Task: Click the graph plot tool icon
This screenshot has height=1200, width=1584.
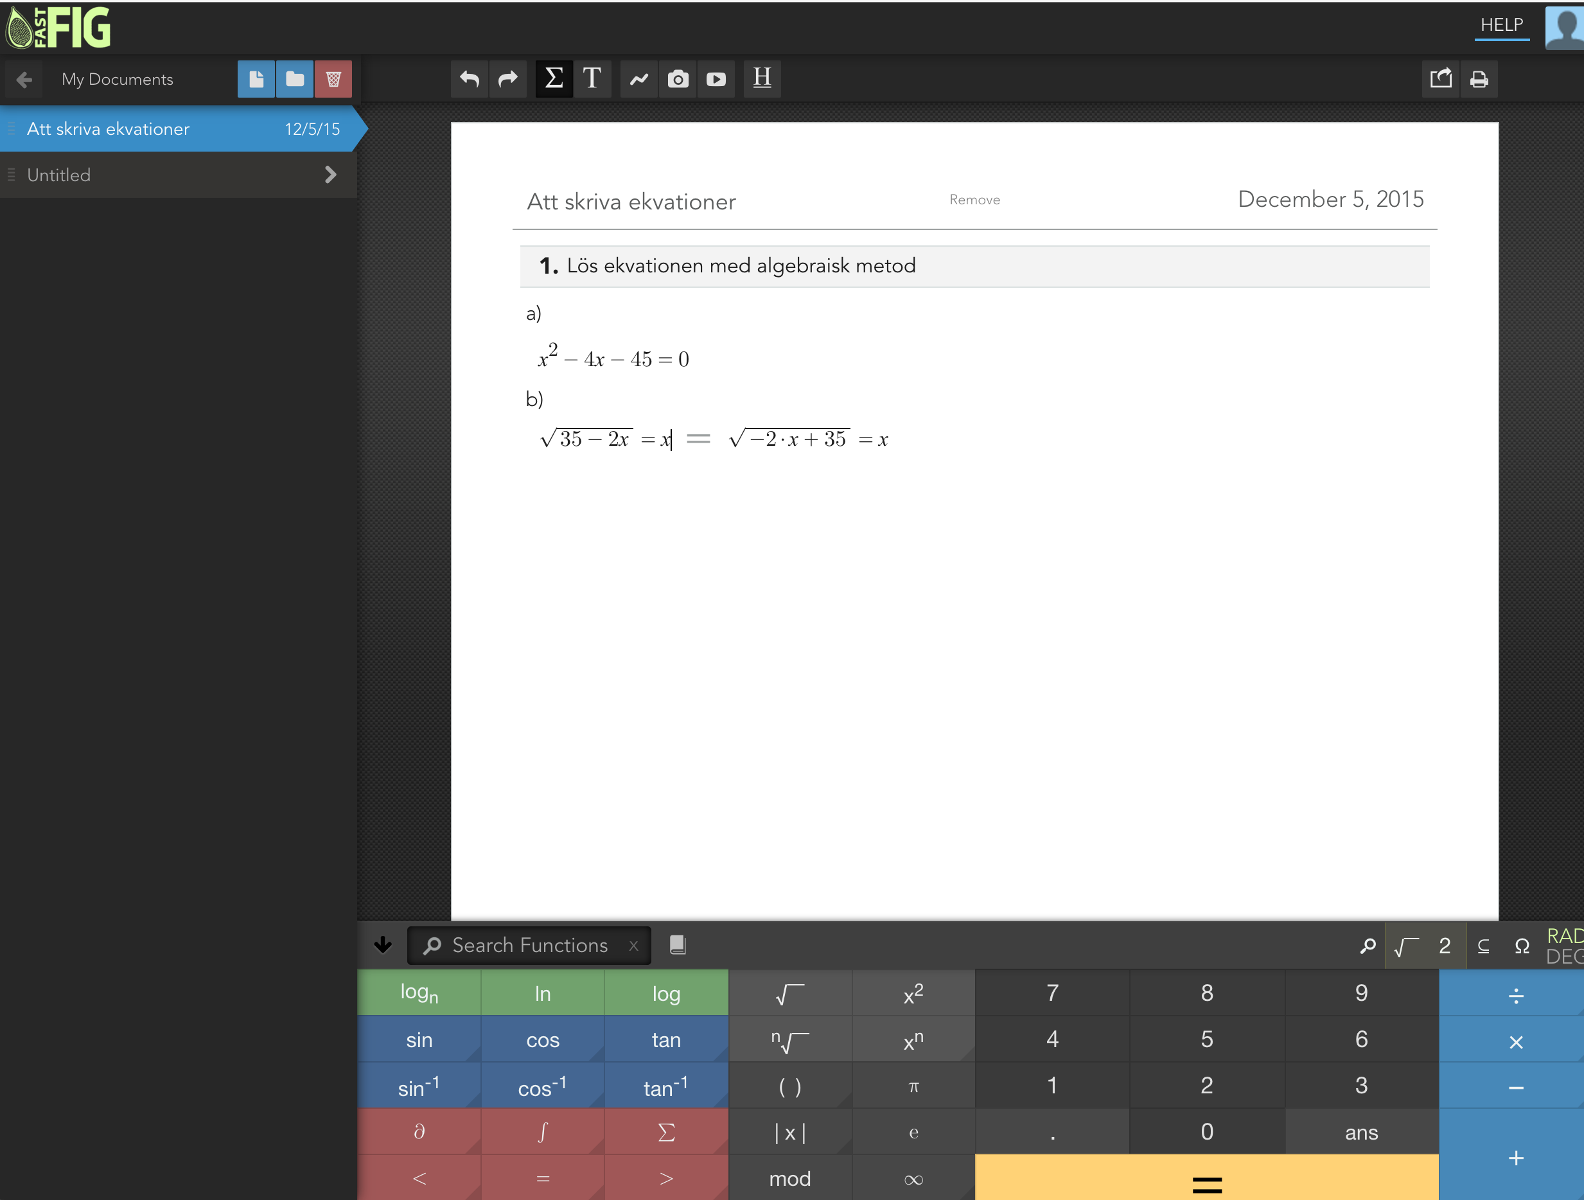Action: [638, 79]
